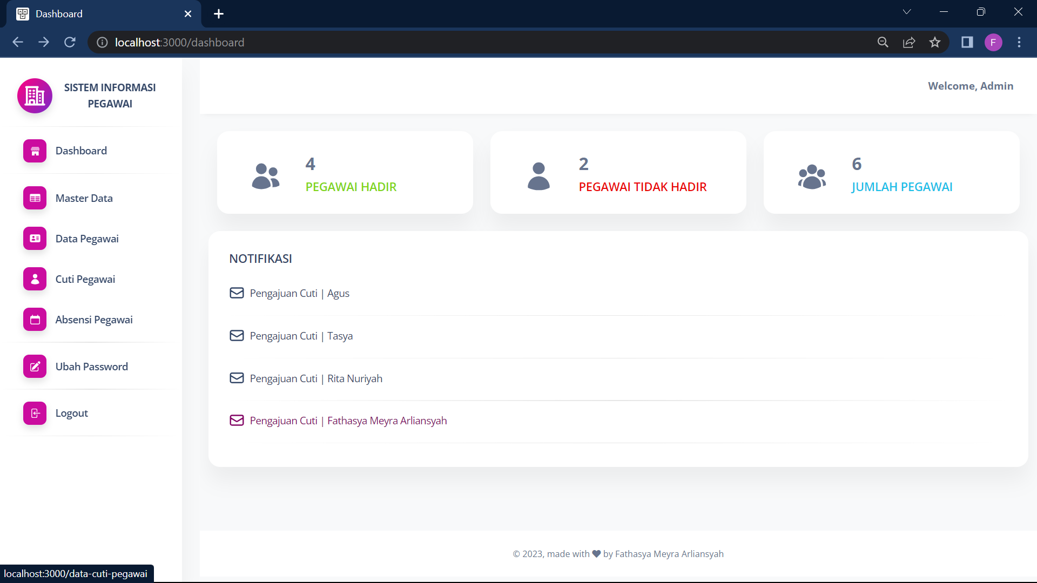Reload the page with refresh icon
Viewport: 1037px width, 583px height.
[x=70, y=42]
